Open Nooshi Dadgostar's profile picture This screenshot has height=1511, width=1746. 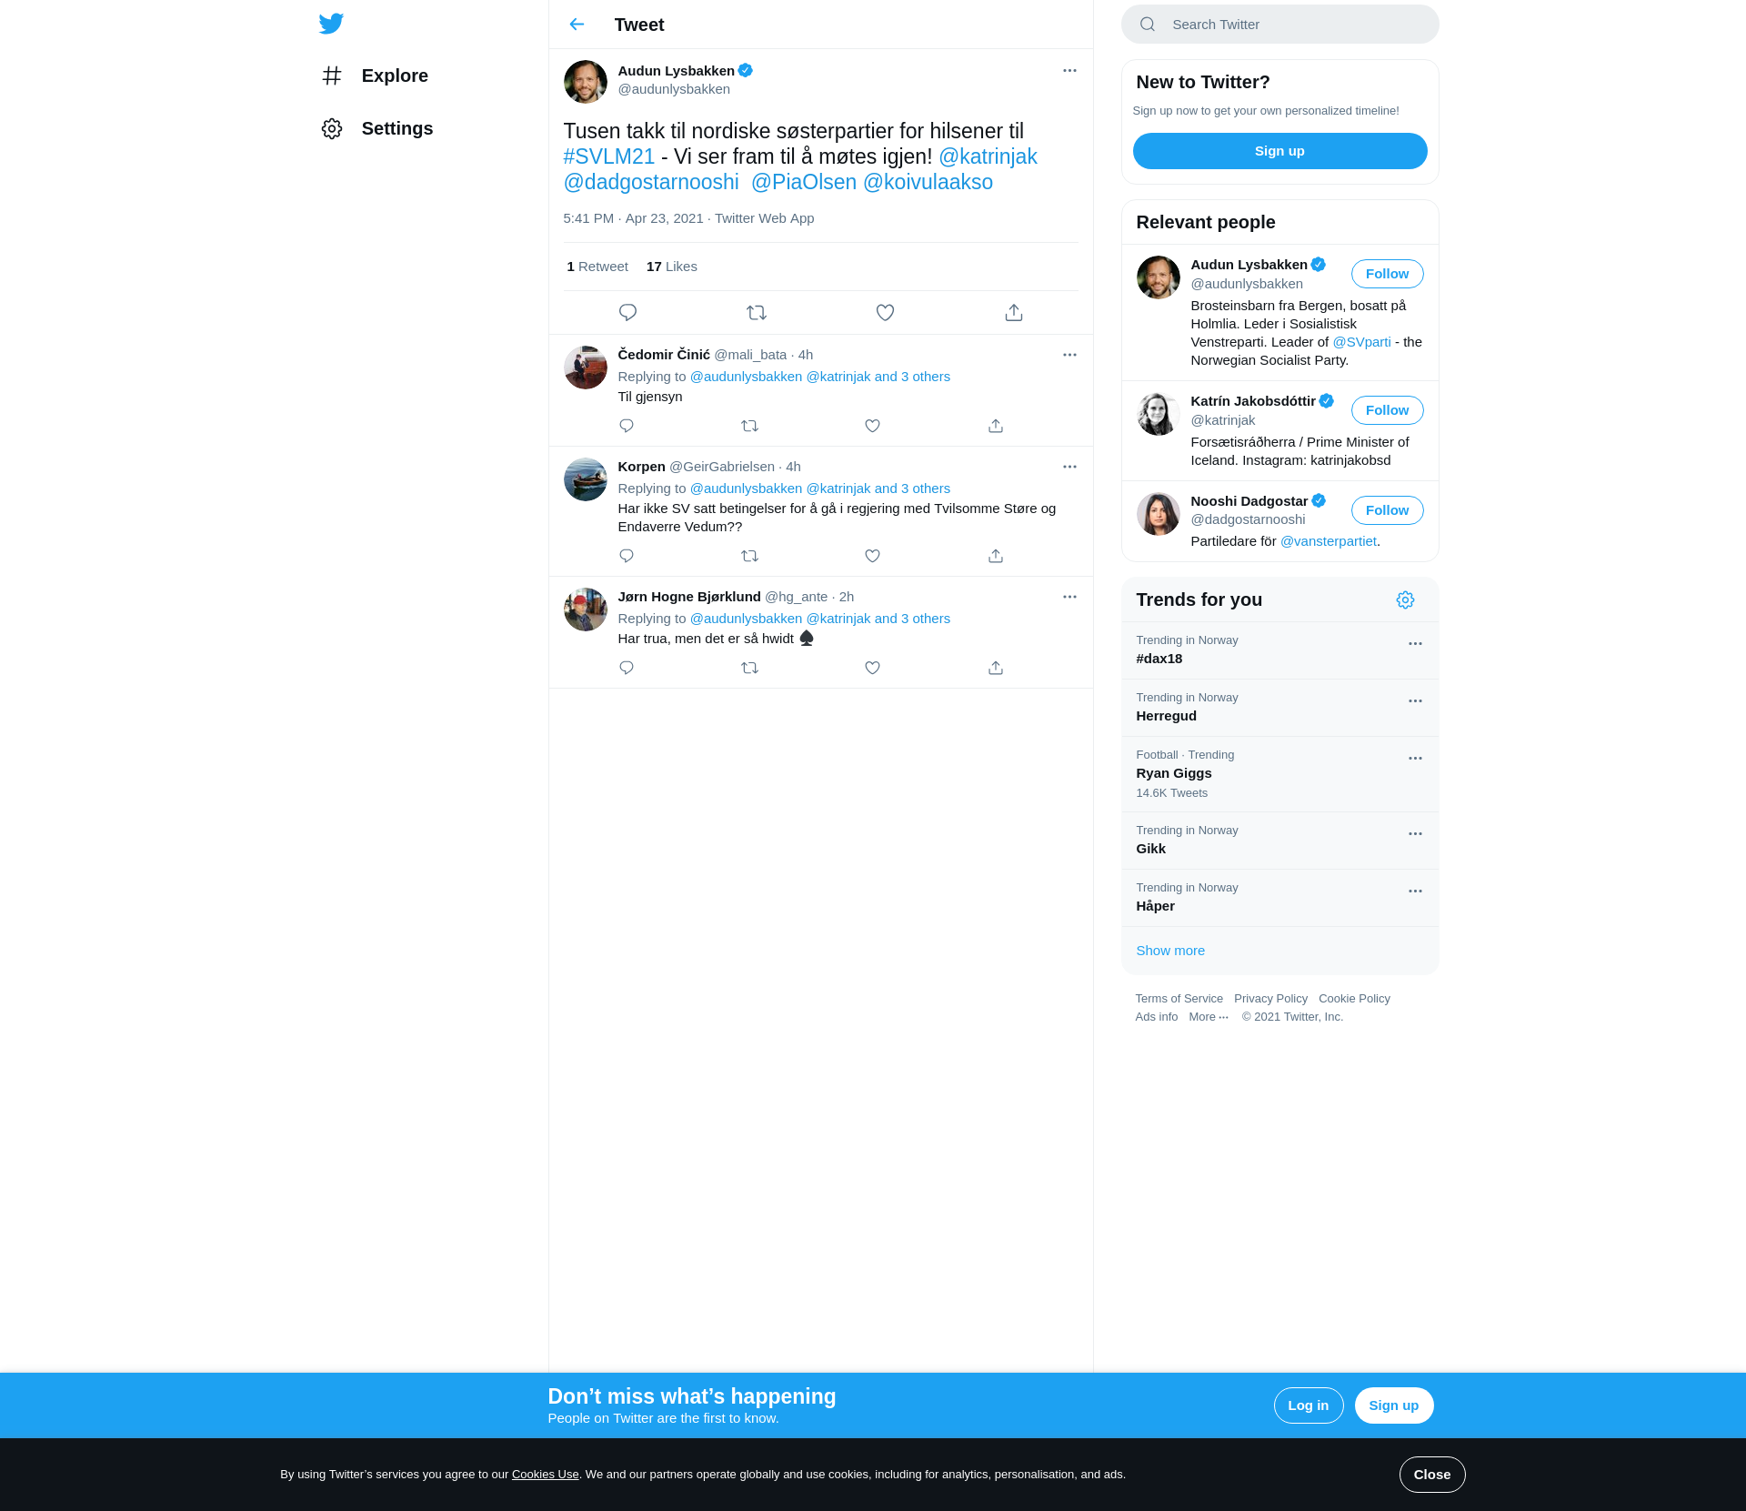tap(1158, 514)
